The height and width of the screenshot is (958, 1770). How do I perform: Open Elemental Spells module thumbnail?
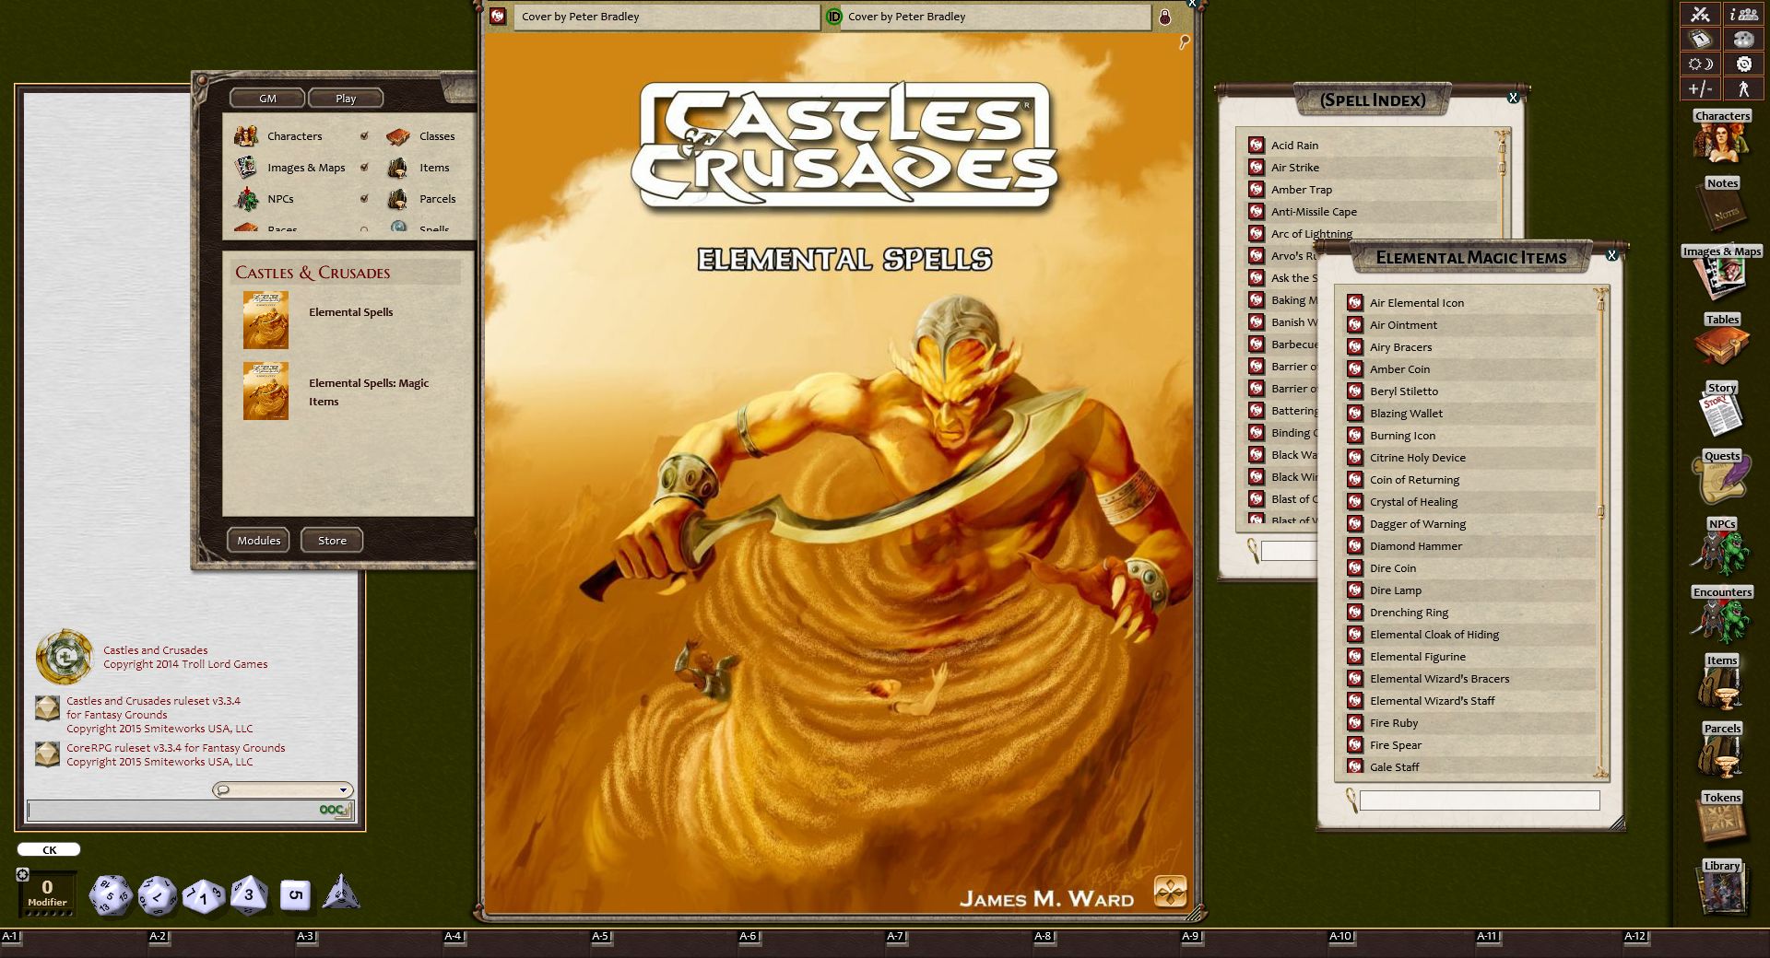265,321
